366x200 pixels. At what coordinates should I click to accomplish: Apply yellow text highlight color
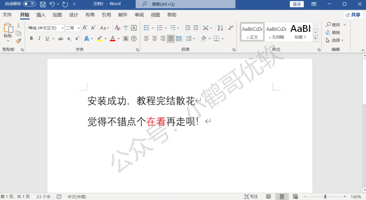(x=100, y=39)
